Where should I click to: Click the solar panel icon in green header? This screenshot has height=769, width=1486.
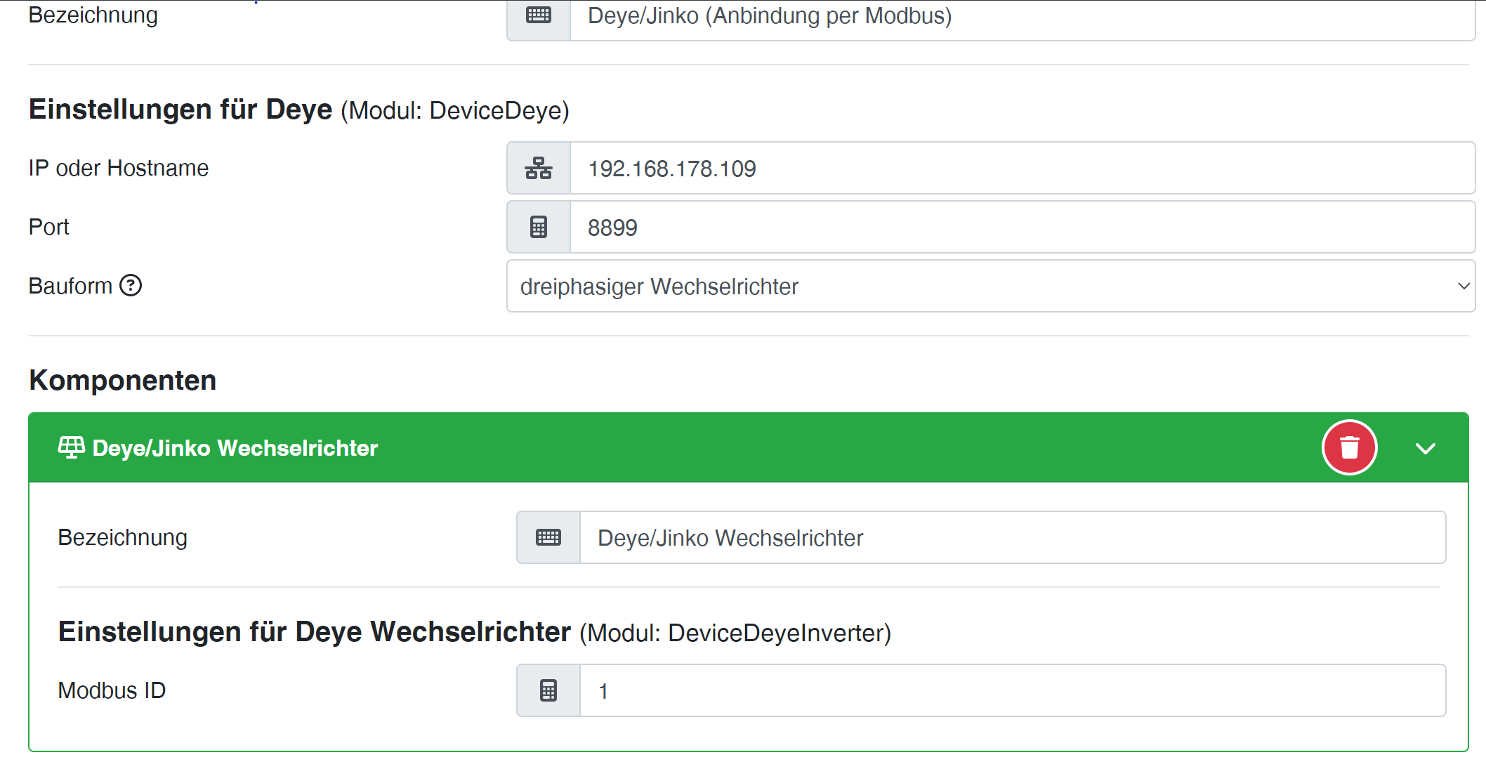coord(71,447)
